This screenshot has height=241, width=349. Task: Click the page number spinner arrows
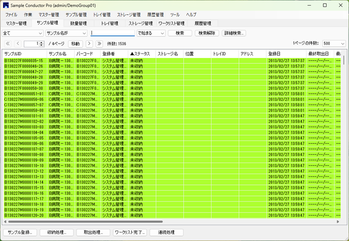pyautogui.click(x=42, y=44)
